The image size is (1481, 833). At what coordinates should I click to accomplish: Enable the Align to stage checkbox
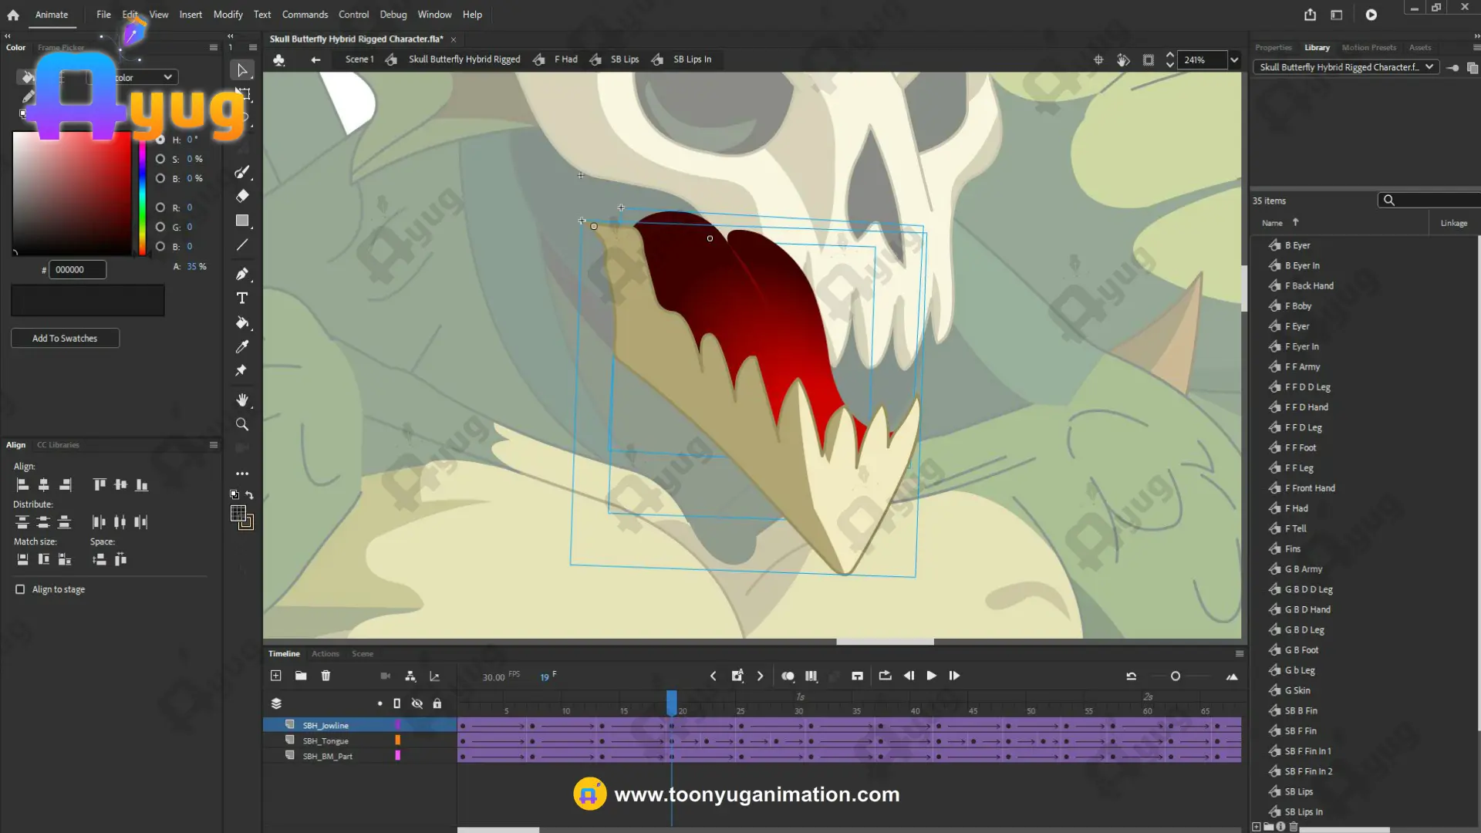(20, 589)
